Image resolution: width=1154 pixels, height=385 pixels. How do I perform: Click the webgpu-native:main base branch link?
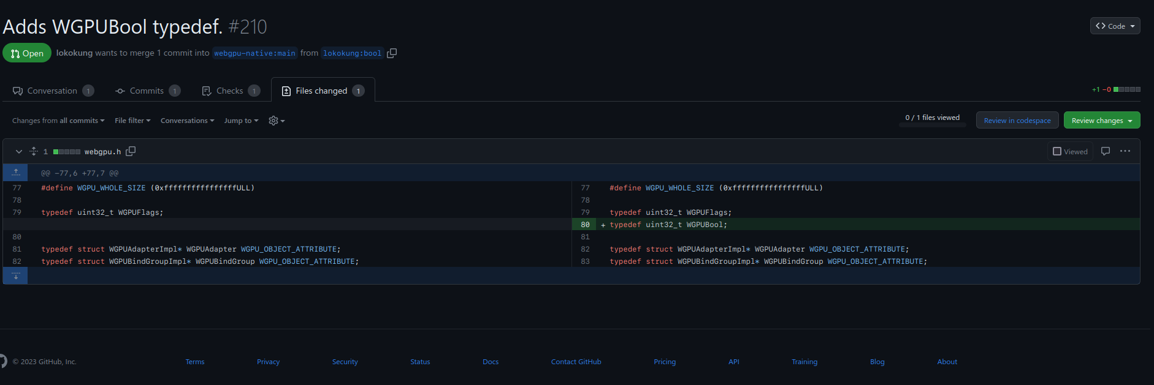coord(254,53)
